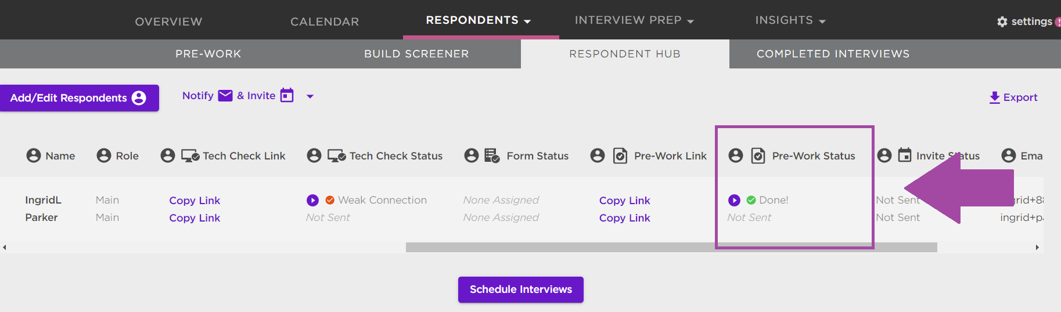Click the Add/Edit Respondents button
1061x312 pixels.
(x=80, y=98)
